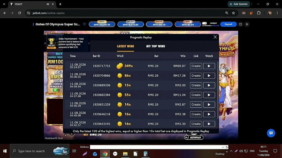Image resolution: width=282 pixels, height=158 pixels.
Task: Click Type here to search box
Action: 39,151
